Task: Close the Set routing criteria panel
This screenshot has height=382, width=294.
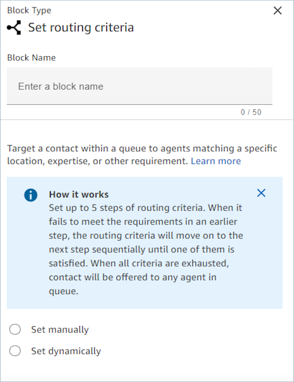Action: (278, 11)
